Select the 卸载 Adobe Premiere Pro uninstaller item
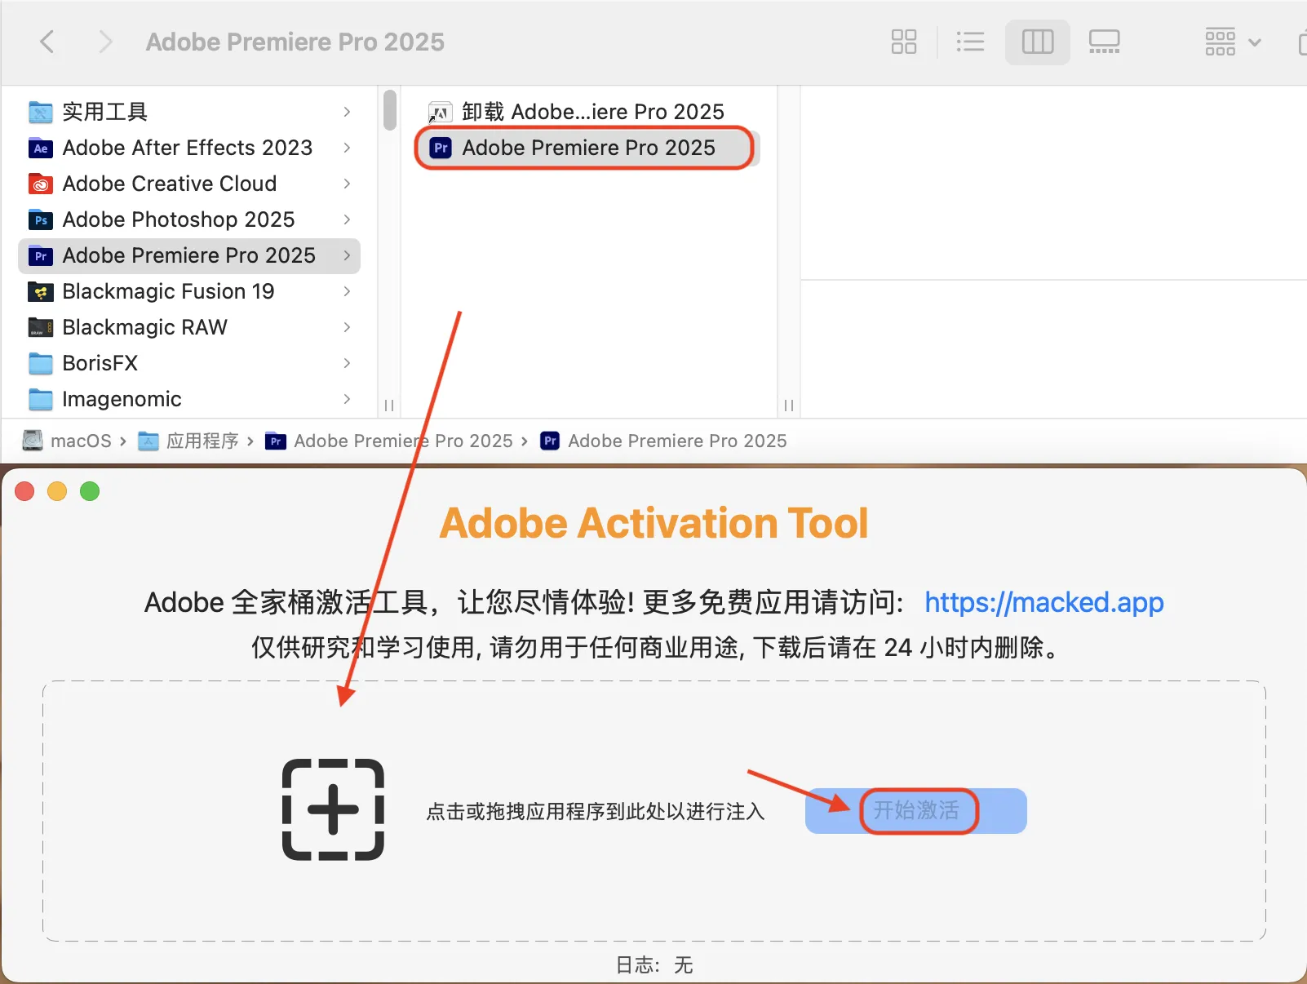1307x984 pixels. tap(591, 112)
